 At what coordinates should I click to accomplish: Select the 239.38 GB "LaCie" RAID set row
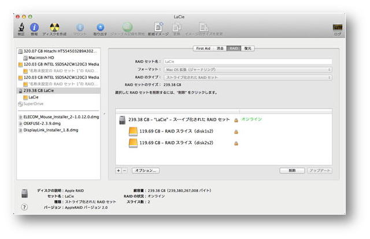224,120
